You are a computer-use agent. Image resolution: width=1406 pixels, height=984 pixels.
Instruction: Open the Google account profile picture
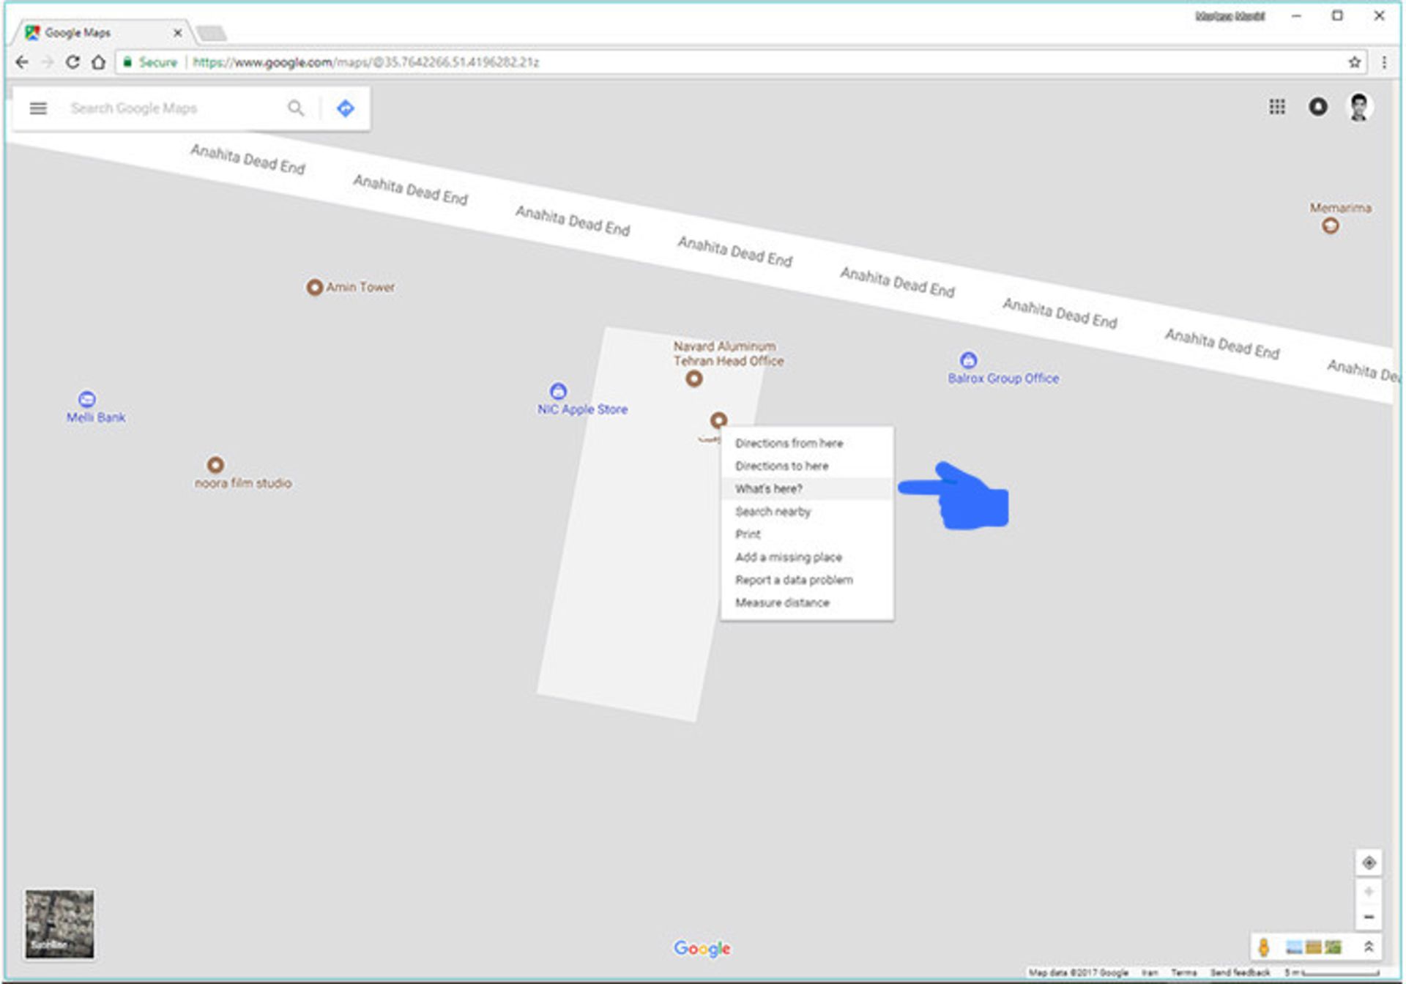click(1359, 107)
